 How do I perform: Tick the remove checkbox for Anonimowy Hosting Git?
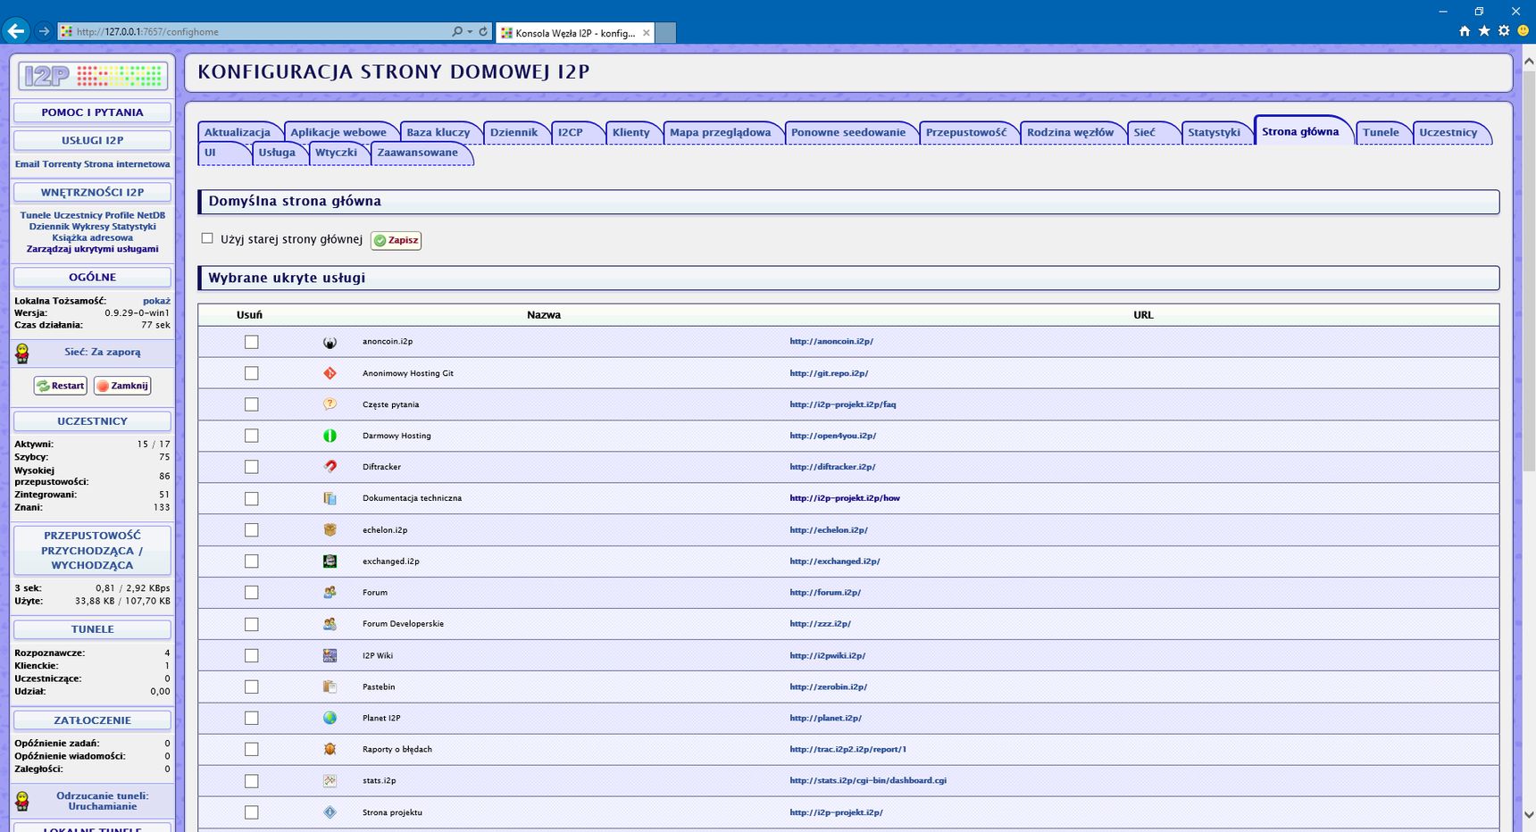[x=252, y=373]
